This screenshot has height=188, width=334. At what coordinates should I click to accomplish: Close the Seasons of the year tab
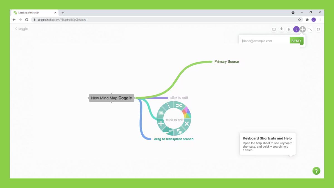55,13
